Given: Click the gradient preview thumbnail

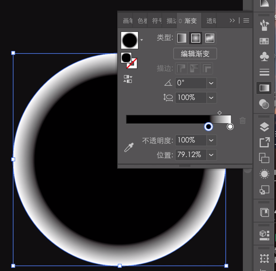Looking at the screenshot, I should pos(130,40).
